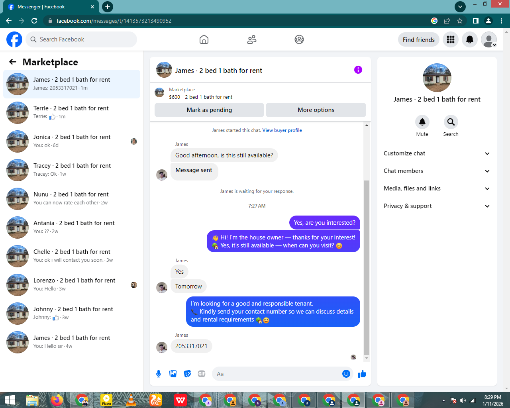Click the chat scrollbar thumb
510x408 pixels.
tap(367, 267)
